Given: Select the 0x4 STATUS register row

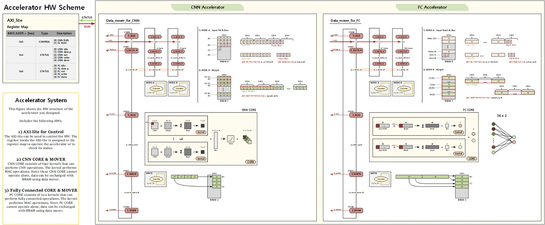Looking at the screenshot, I should click(41, 55).
